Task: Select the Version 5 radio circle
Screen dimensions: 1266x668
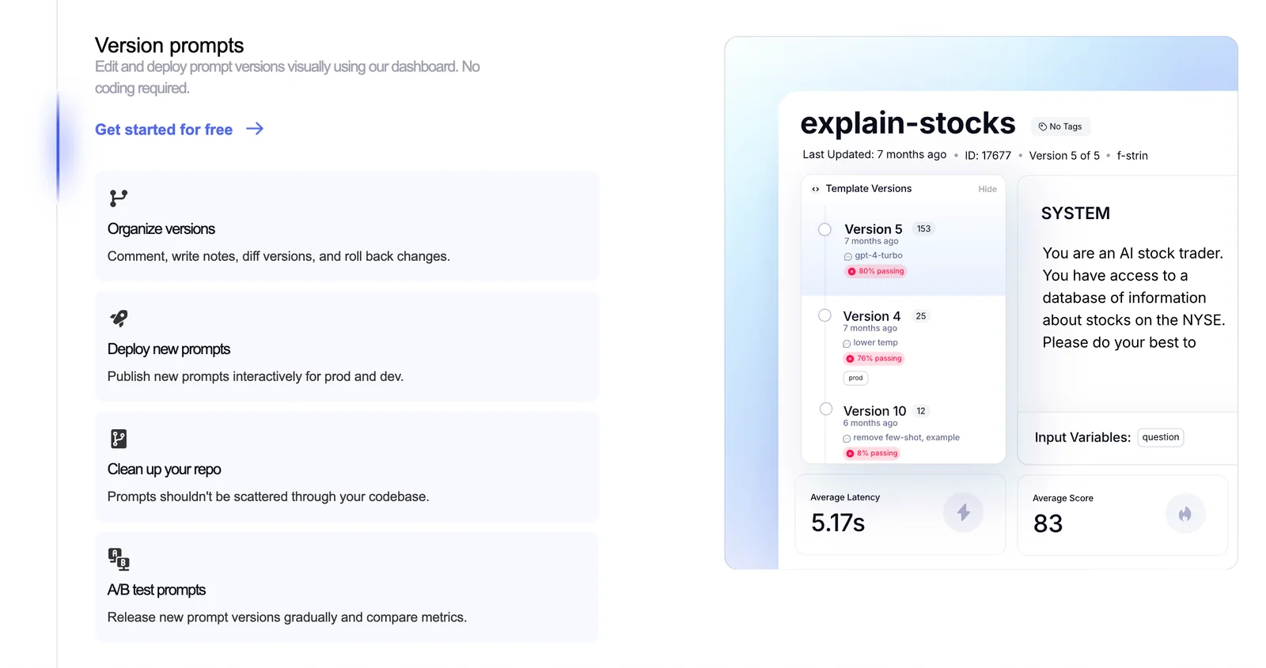Action: 824,229
